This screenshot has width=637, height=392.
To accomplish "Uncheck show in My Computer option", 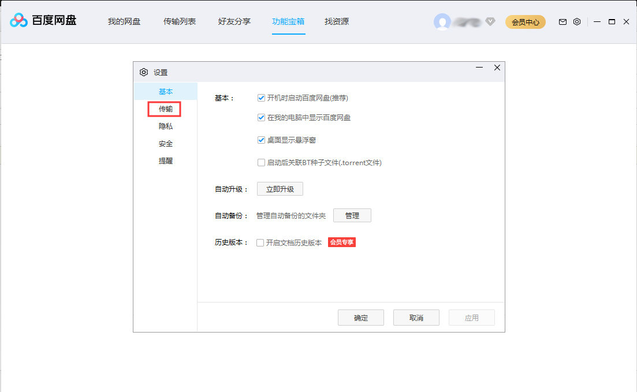I will (261, 117).
